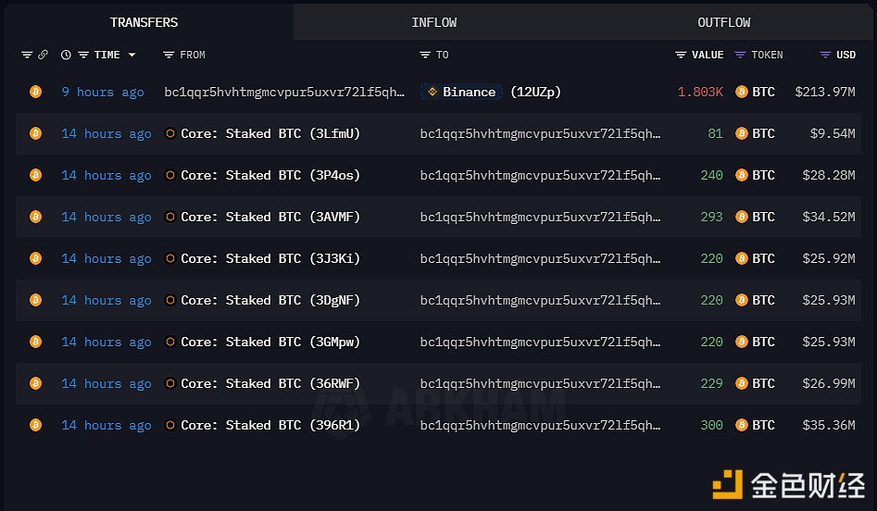Open Core: Staked BTC (396R1) link
The width and height of the screenshot is (877, 511).
coord(269,425)
